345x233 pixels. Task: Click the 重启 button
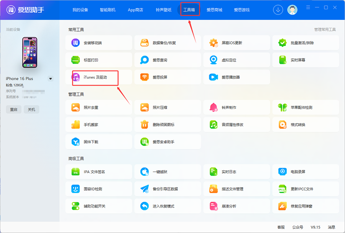coord(14,109)
